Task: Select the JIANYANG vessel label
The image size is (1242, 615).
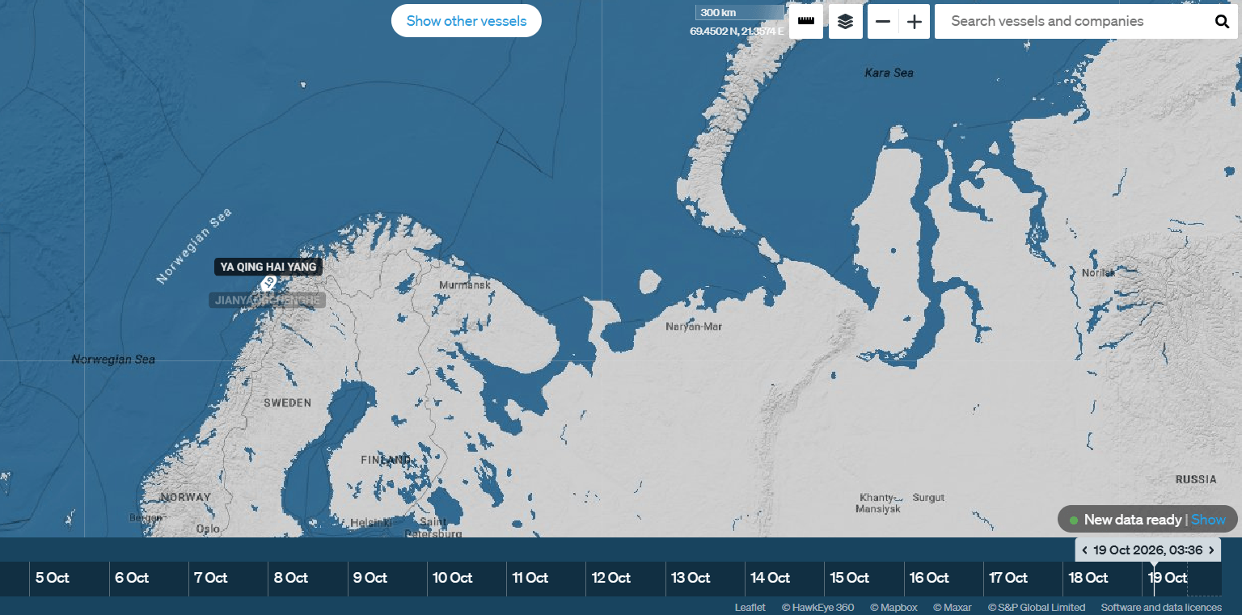Action: [x=267, y=300]
